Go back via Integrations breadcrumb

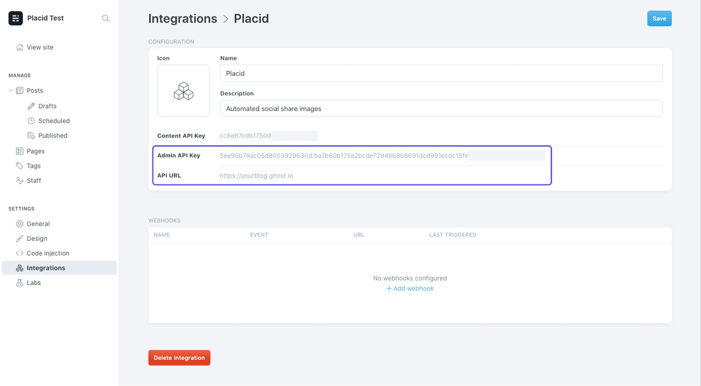pos(183,18)
